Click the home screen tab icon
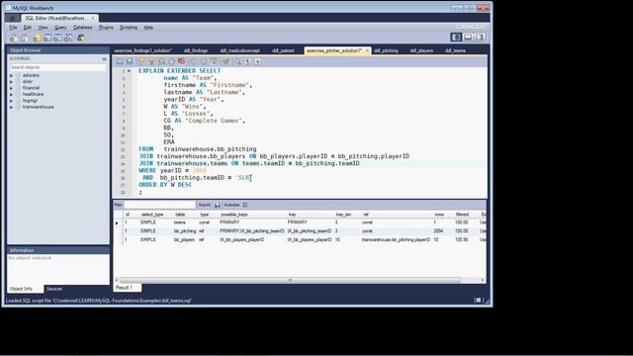This screenshot has height=356, width=633. pos(12,18)
